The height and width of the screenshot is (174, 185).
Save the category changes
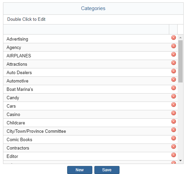click(x=107, y=170)
